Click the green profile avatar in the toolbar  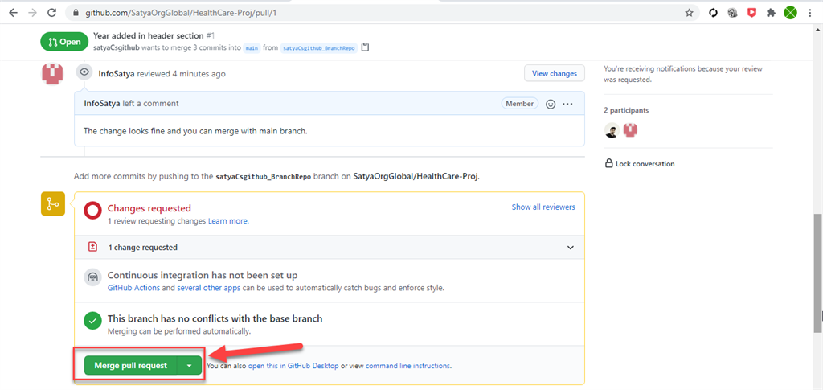(x=791, y=13)
